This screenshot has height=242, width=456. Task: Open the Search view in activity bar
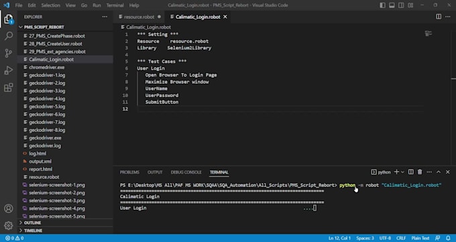click(9, 36)
